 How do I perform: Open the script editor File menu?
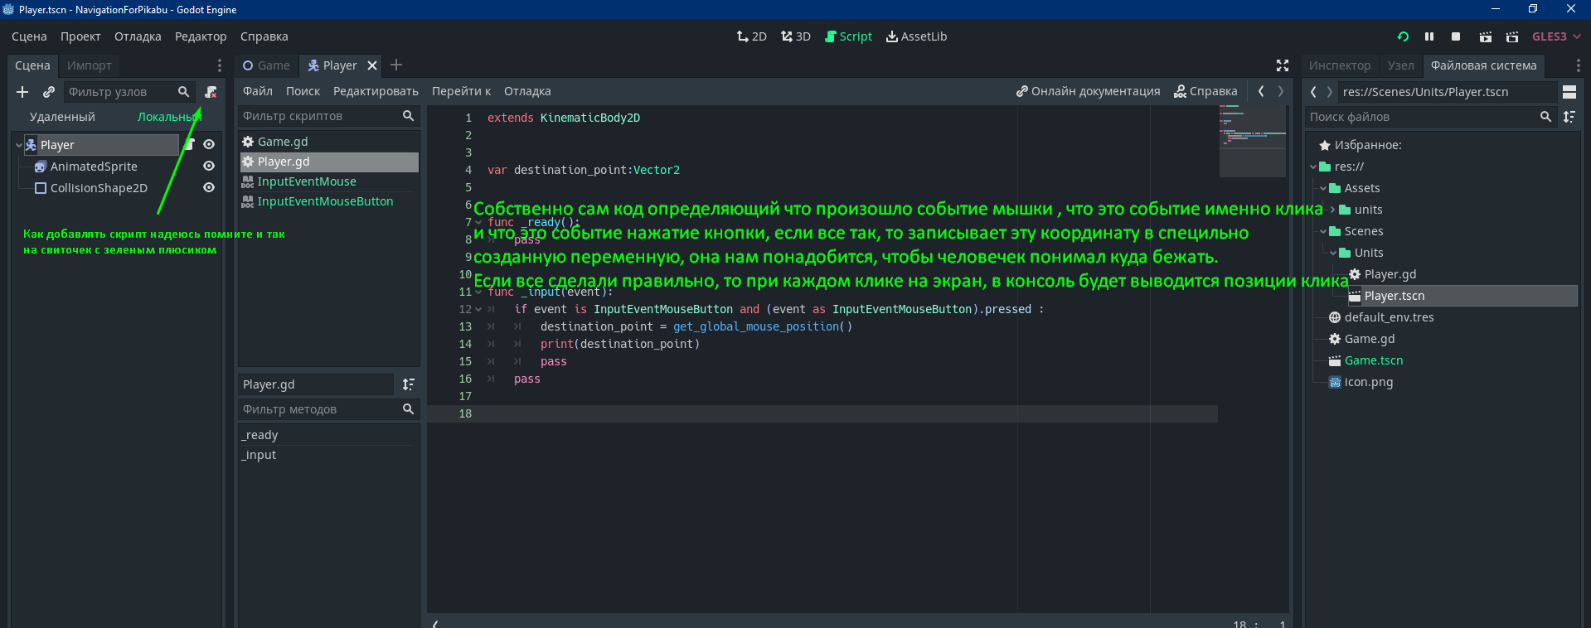coord(258,91)
